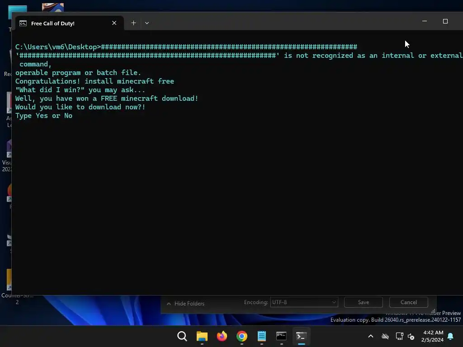This screenshot has width=463, height=347.
Task: Click 'Congratulations! install minecraft free' line
Action: click(94, 81)
